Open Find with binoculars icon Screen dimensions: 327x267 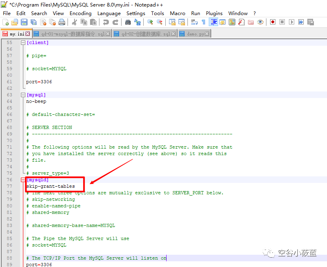(128, 22)
